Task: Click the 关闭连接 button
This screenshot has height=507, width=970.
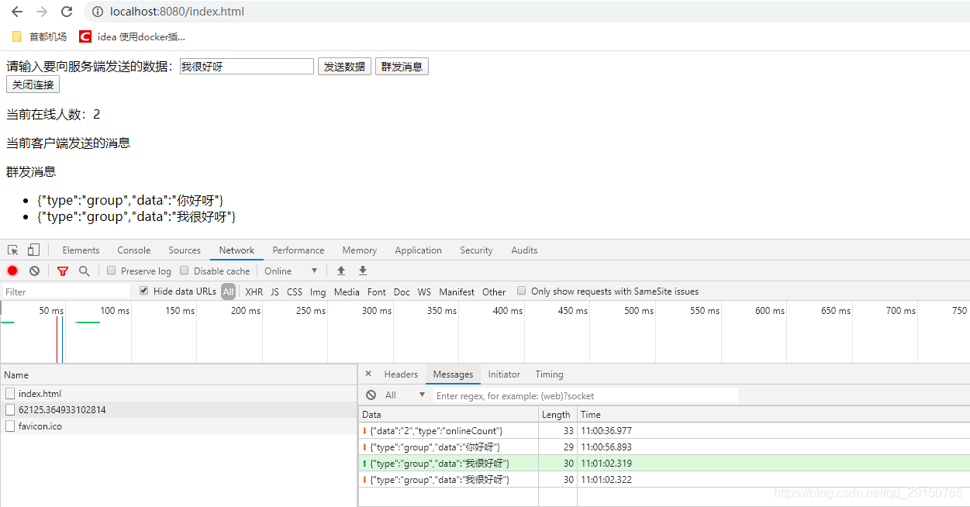Action: point(33,84)
